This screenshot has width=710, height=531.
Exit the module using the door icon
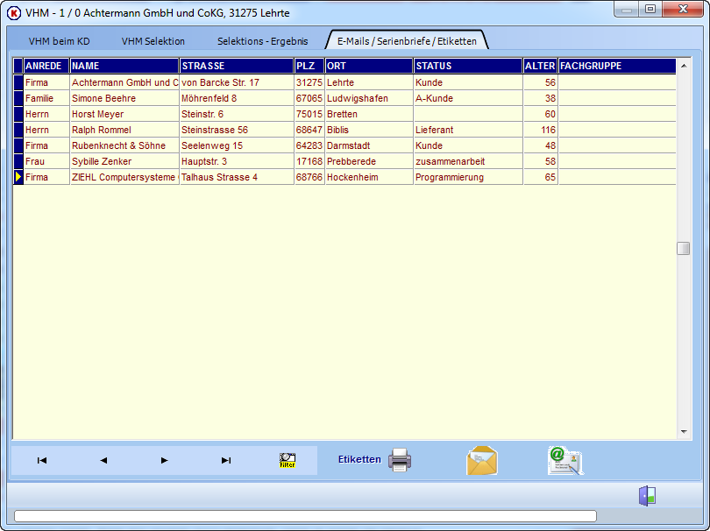[648, 496]
